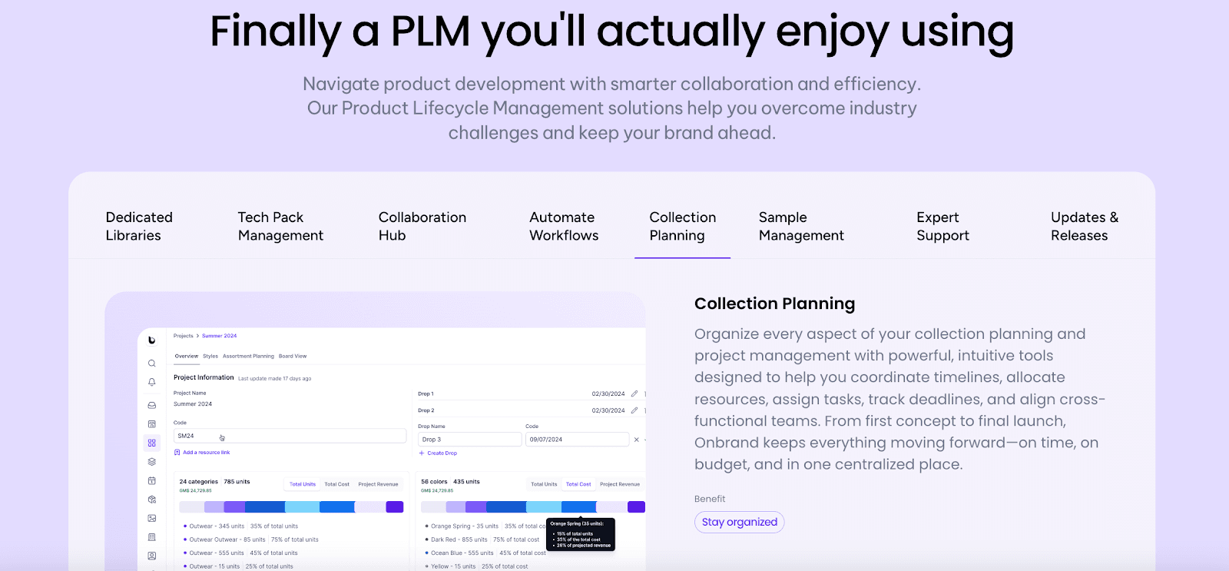The height and width of the screenshot is (571, 1229).
Task: Open the stacked layers sidebar icon
Action: (151, 462)
